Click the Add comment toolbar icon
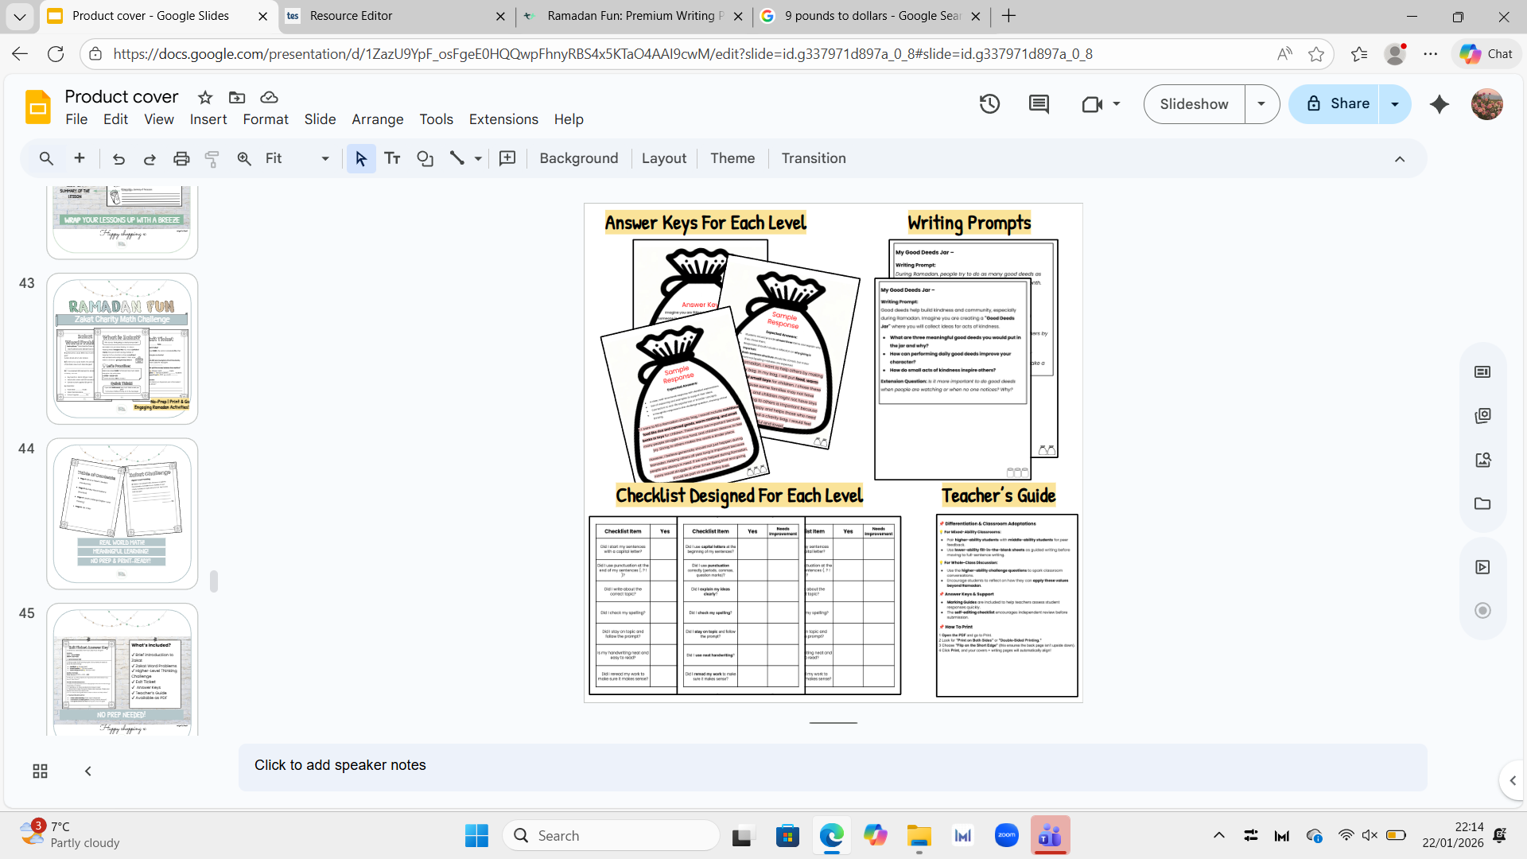 pyautogui.click(x=507, y=158)
